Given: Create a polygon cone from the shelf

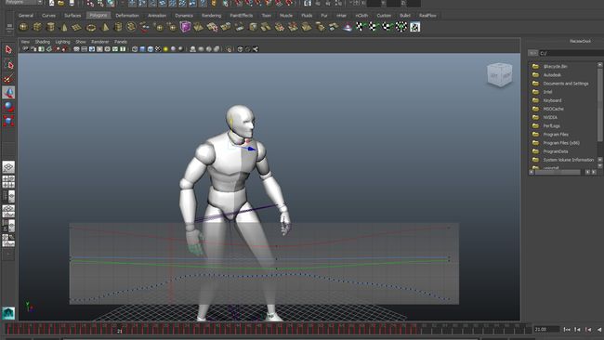Looking at the screenshot, I should pyautogui.click(x=64, y=27).
